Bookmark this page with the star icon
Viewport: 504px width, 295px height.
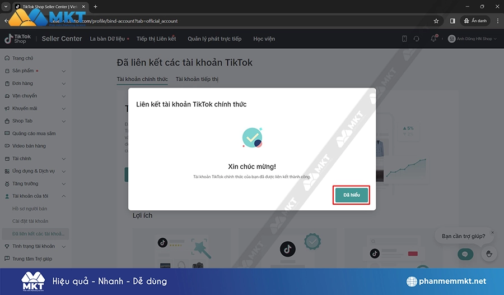coord(436,21)
